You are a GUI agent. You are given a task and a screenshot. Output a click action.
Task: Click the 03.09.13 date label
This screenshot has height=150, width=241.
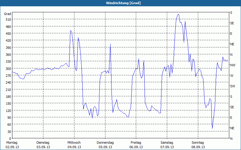coord(43,147)
